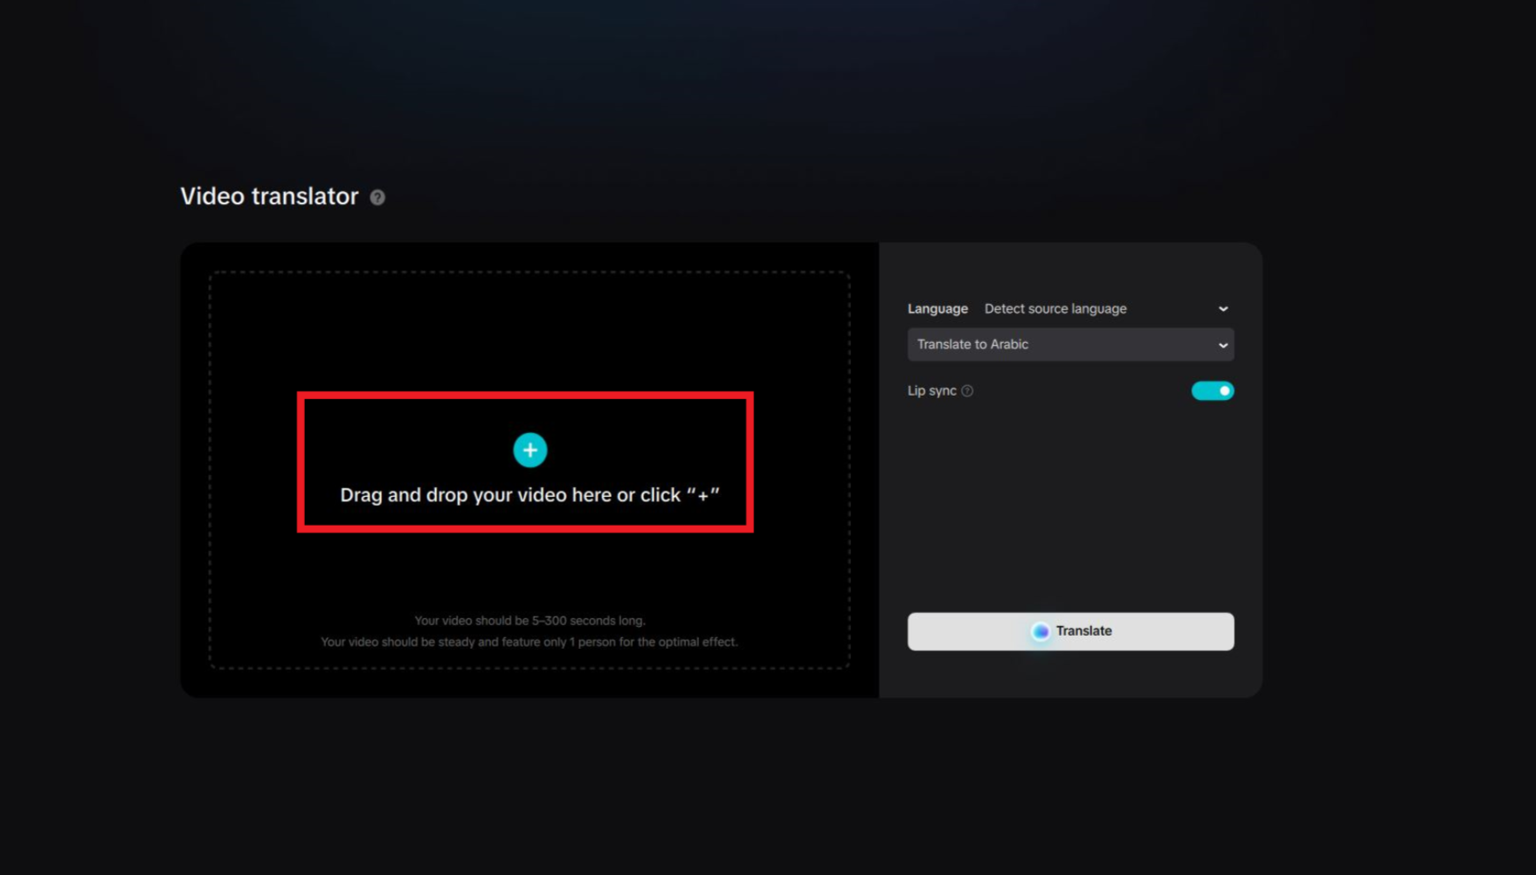The height and width of the screenshot is (875, 1536).
Task: Expand the Translate to Arabic dropdown
Action: coord(1069,344)
